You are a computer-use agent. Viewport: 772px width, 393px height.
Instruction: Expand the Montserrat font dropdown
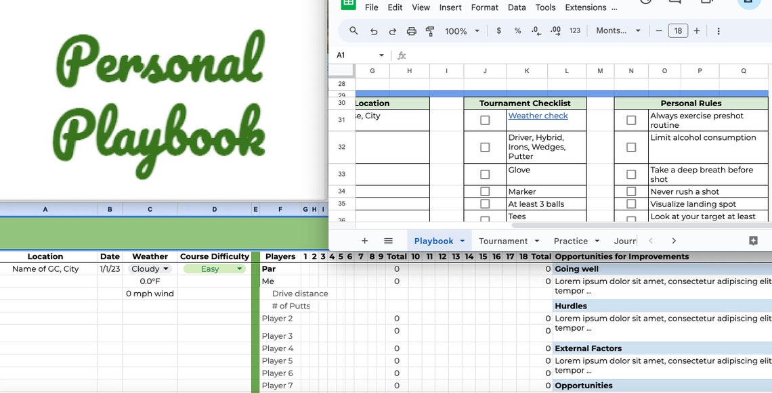(x=637, y=30)
